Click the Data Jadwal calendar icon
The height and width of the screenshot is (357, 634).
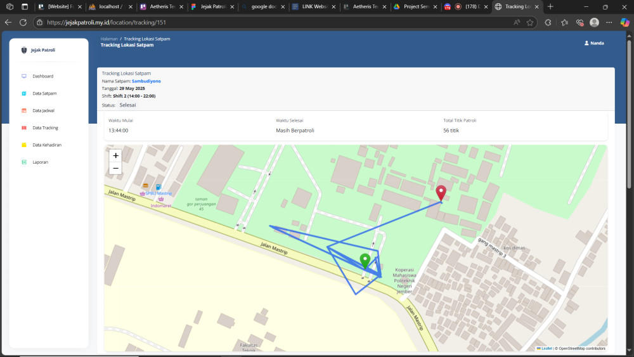(x=24, y=110)
